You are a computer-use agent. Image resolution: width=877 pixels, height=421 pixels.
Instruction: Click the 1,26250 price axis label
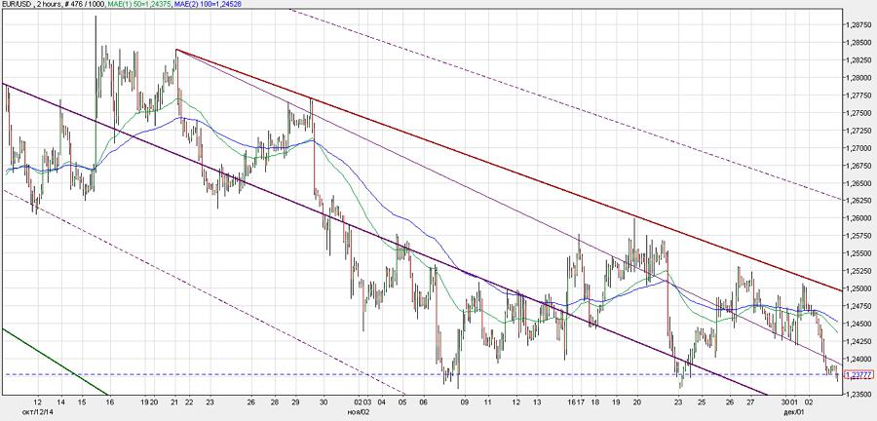[859, 200]
